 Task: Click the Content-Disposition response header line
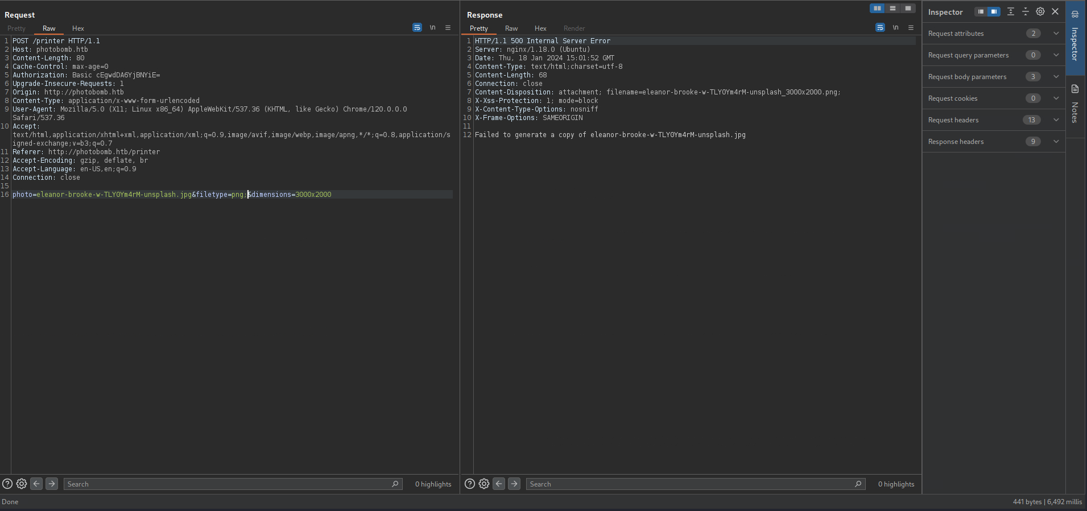click(x=658, y=92)
